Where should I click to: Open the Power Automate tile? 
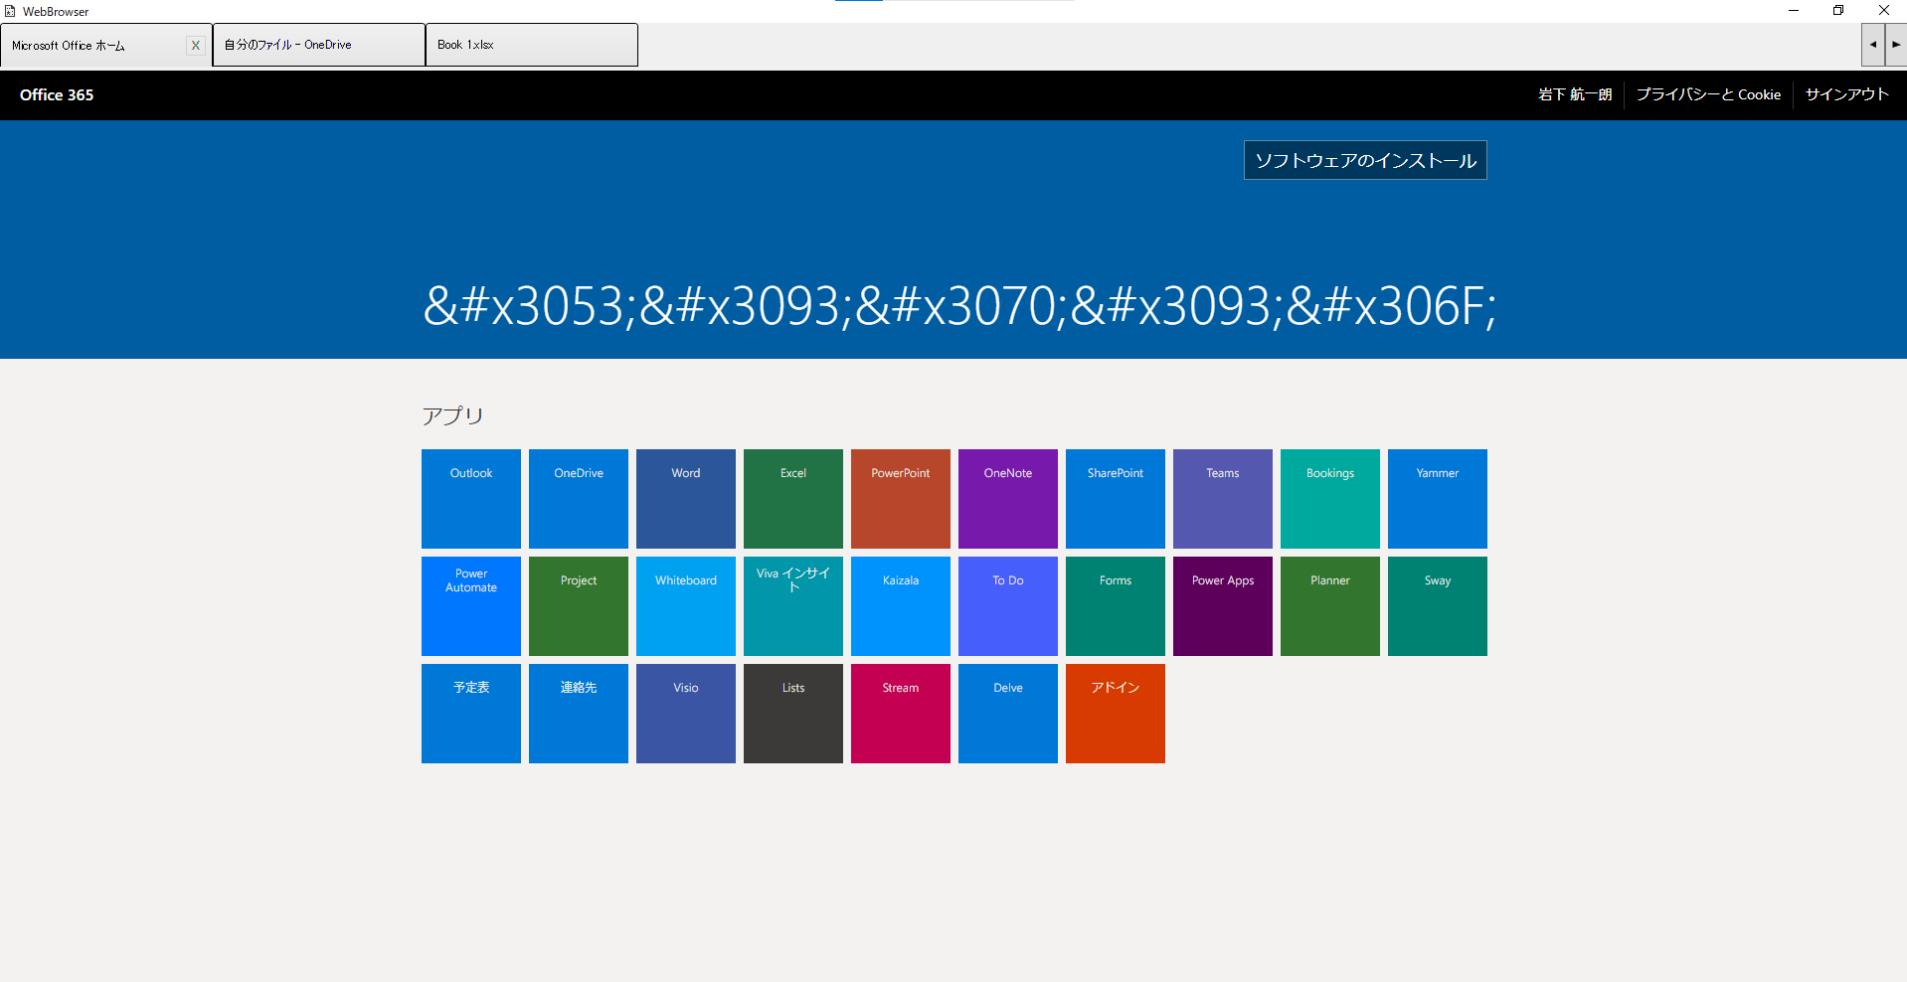tap(471, 606)
